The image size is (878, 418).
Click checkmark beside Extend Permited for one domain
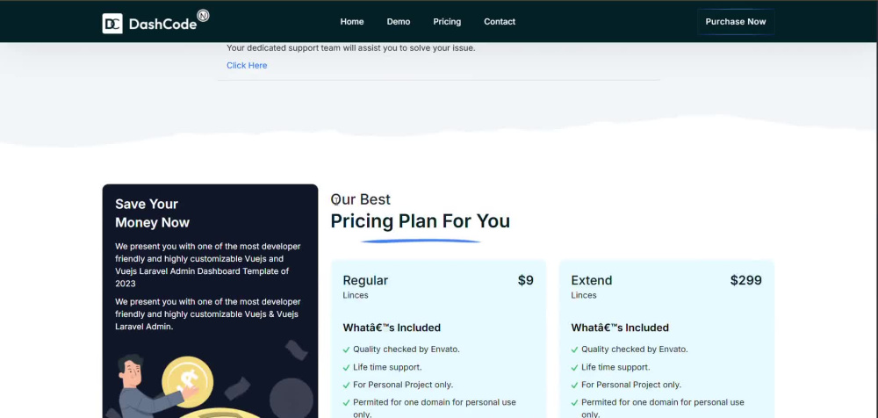coord(574,402)
